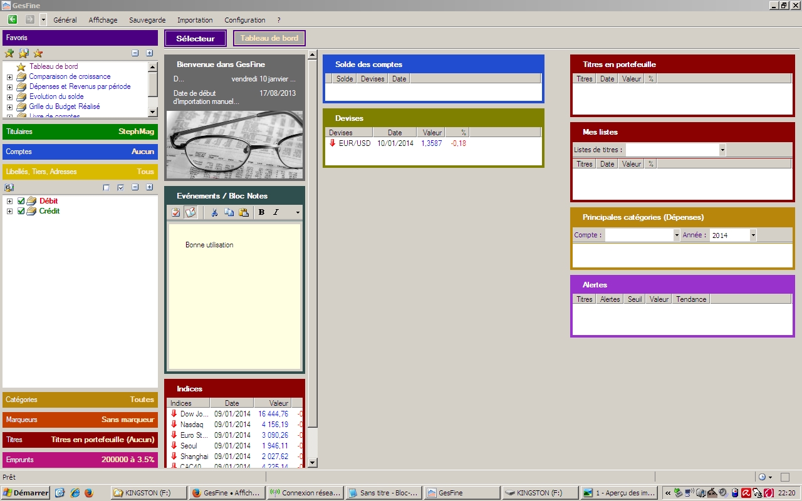Open the Configuration menu
The width and height of the screenshot is (802, 501).
click(x=244, y=20)
